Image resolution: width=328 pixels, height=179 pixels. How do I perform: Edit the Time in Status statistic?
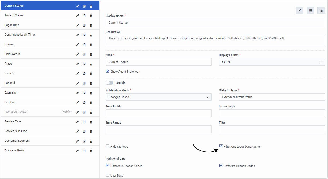(77, 16)
